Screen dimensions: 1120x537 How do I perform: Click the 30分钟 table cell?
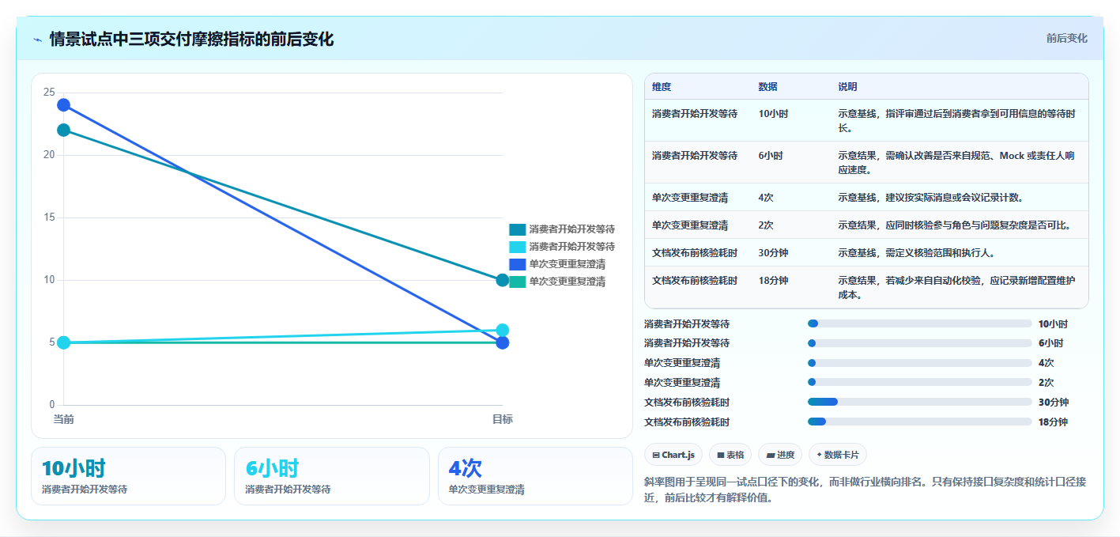773,253
